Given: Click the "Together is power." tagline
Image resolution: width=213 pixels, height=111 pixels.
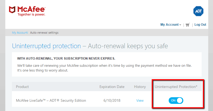Looking at the screenshot, I should (31, 15).
